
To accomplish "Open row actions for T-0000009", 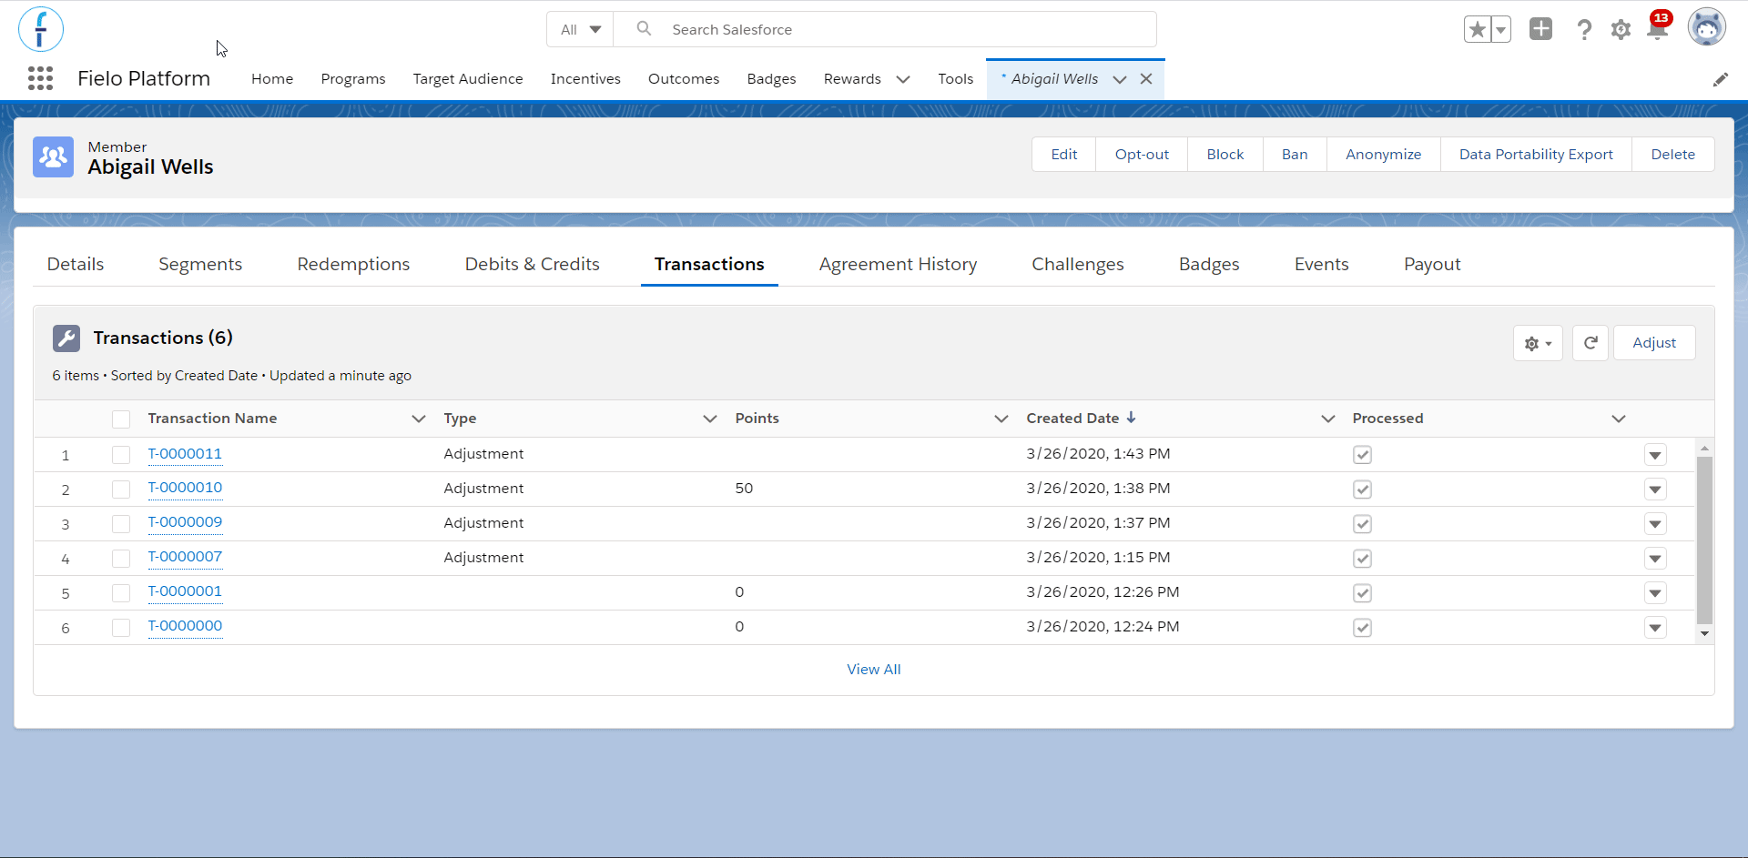I will (1655, 524).
